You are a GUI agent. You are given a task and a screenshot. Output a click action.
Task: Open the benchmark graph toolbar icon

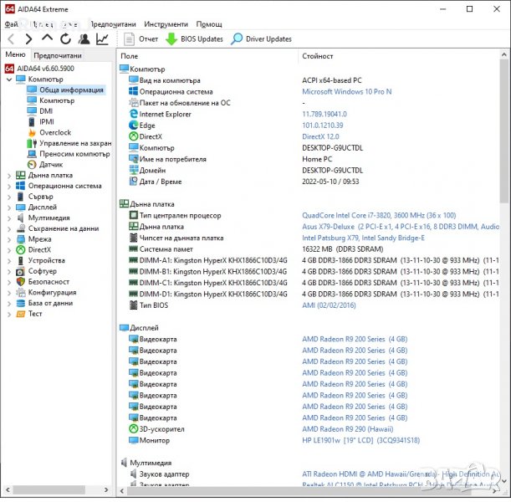tap(102, 39)
